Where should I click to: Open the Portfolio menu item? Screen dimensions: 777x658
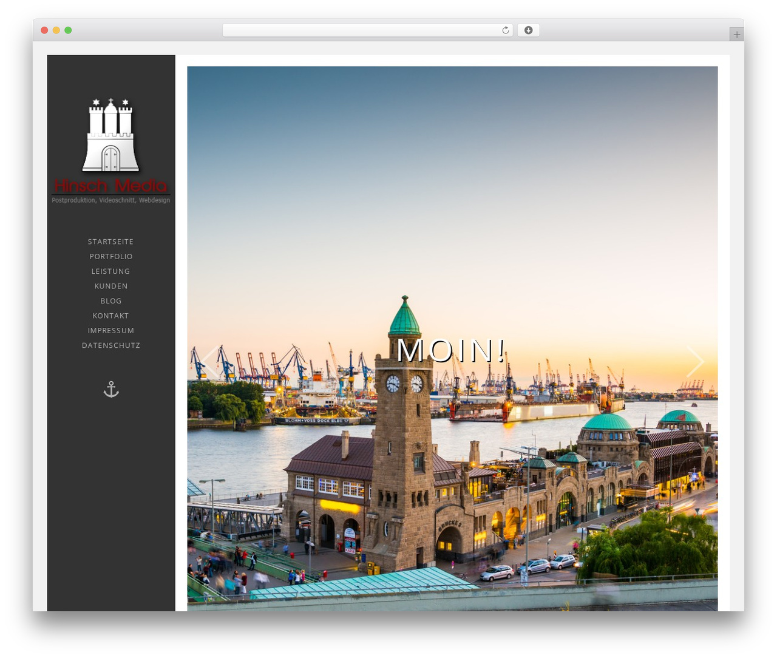click(111, 256)
